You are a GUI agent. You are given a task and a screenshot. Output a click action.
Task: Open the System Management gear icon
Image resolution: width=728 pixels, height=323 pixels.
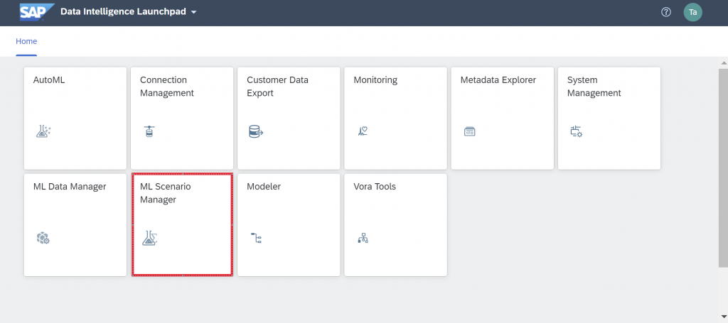(576, 131)
